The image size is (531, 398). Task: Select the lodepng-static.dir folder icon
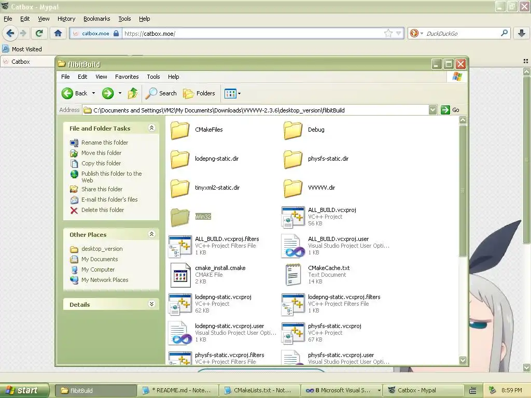point(180,160)
